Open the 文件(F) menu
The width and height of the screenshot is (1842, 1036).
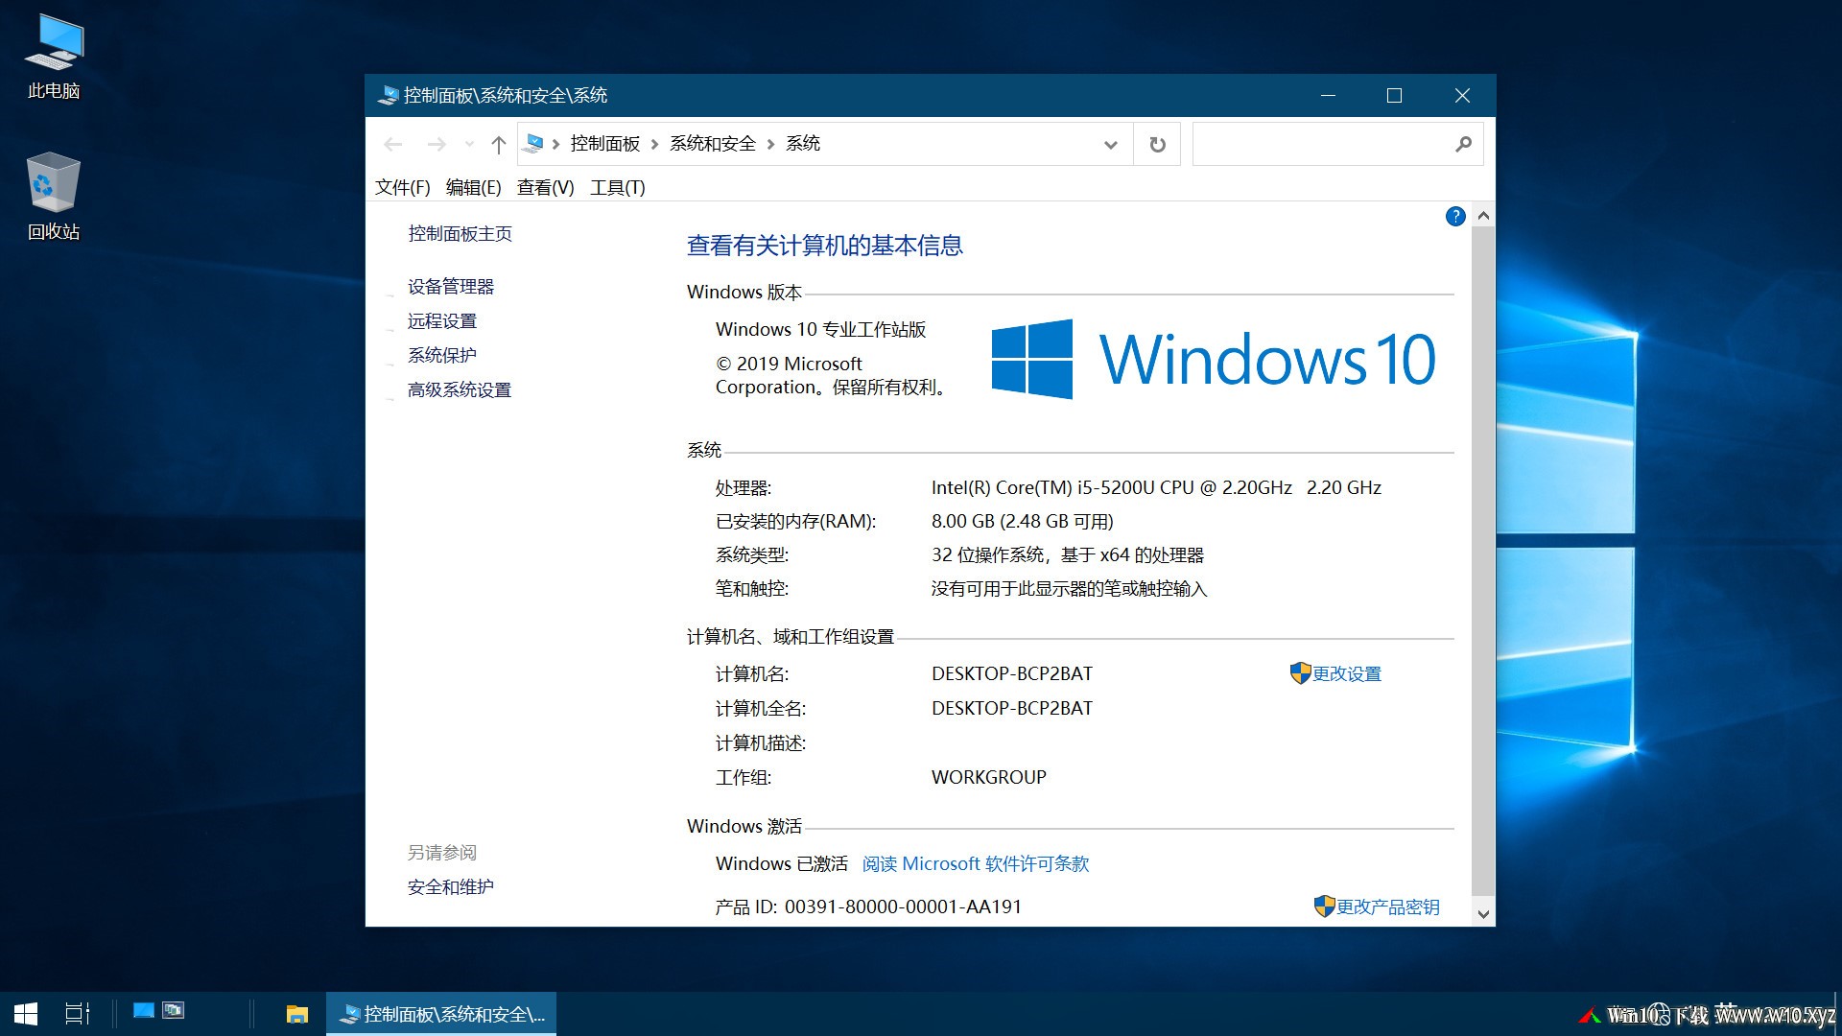click(402, 187)
